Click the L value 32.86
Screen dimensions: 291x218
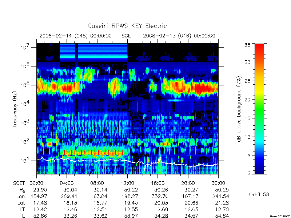click(40, 216)
